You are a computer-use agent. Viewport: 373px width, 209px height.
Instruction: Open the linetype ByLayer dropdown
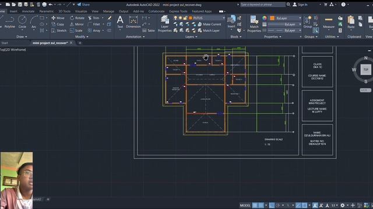pyautogui.click(x=300, y=30)
